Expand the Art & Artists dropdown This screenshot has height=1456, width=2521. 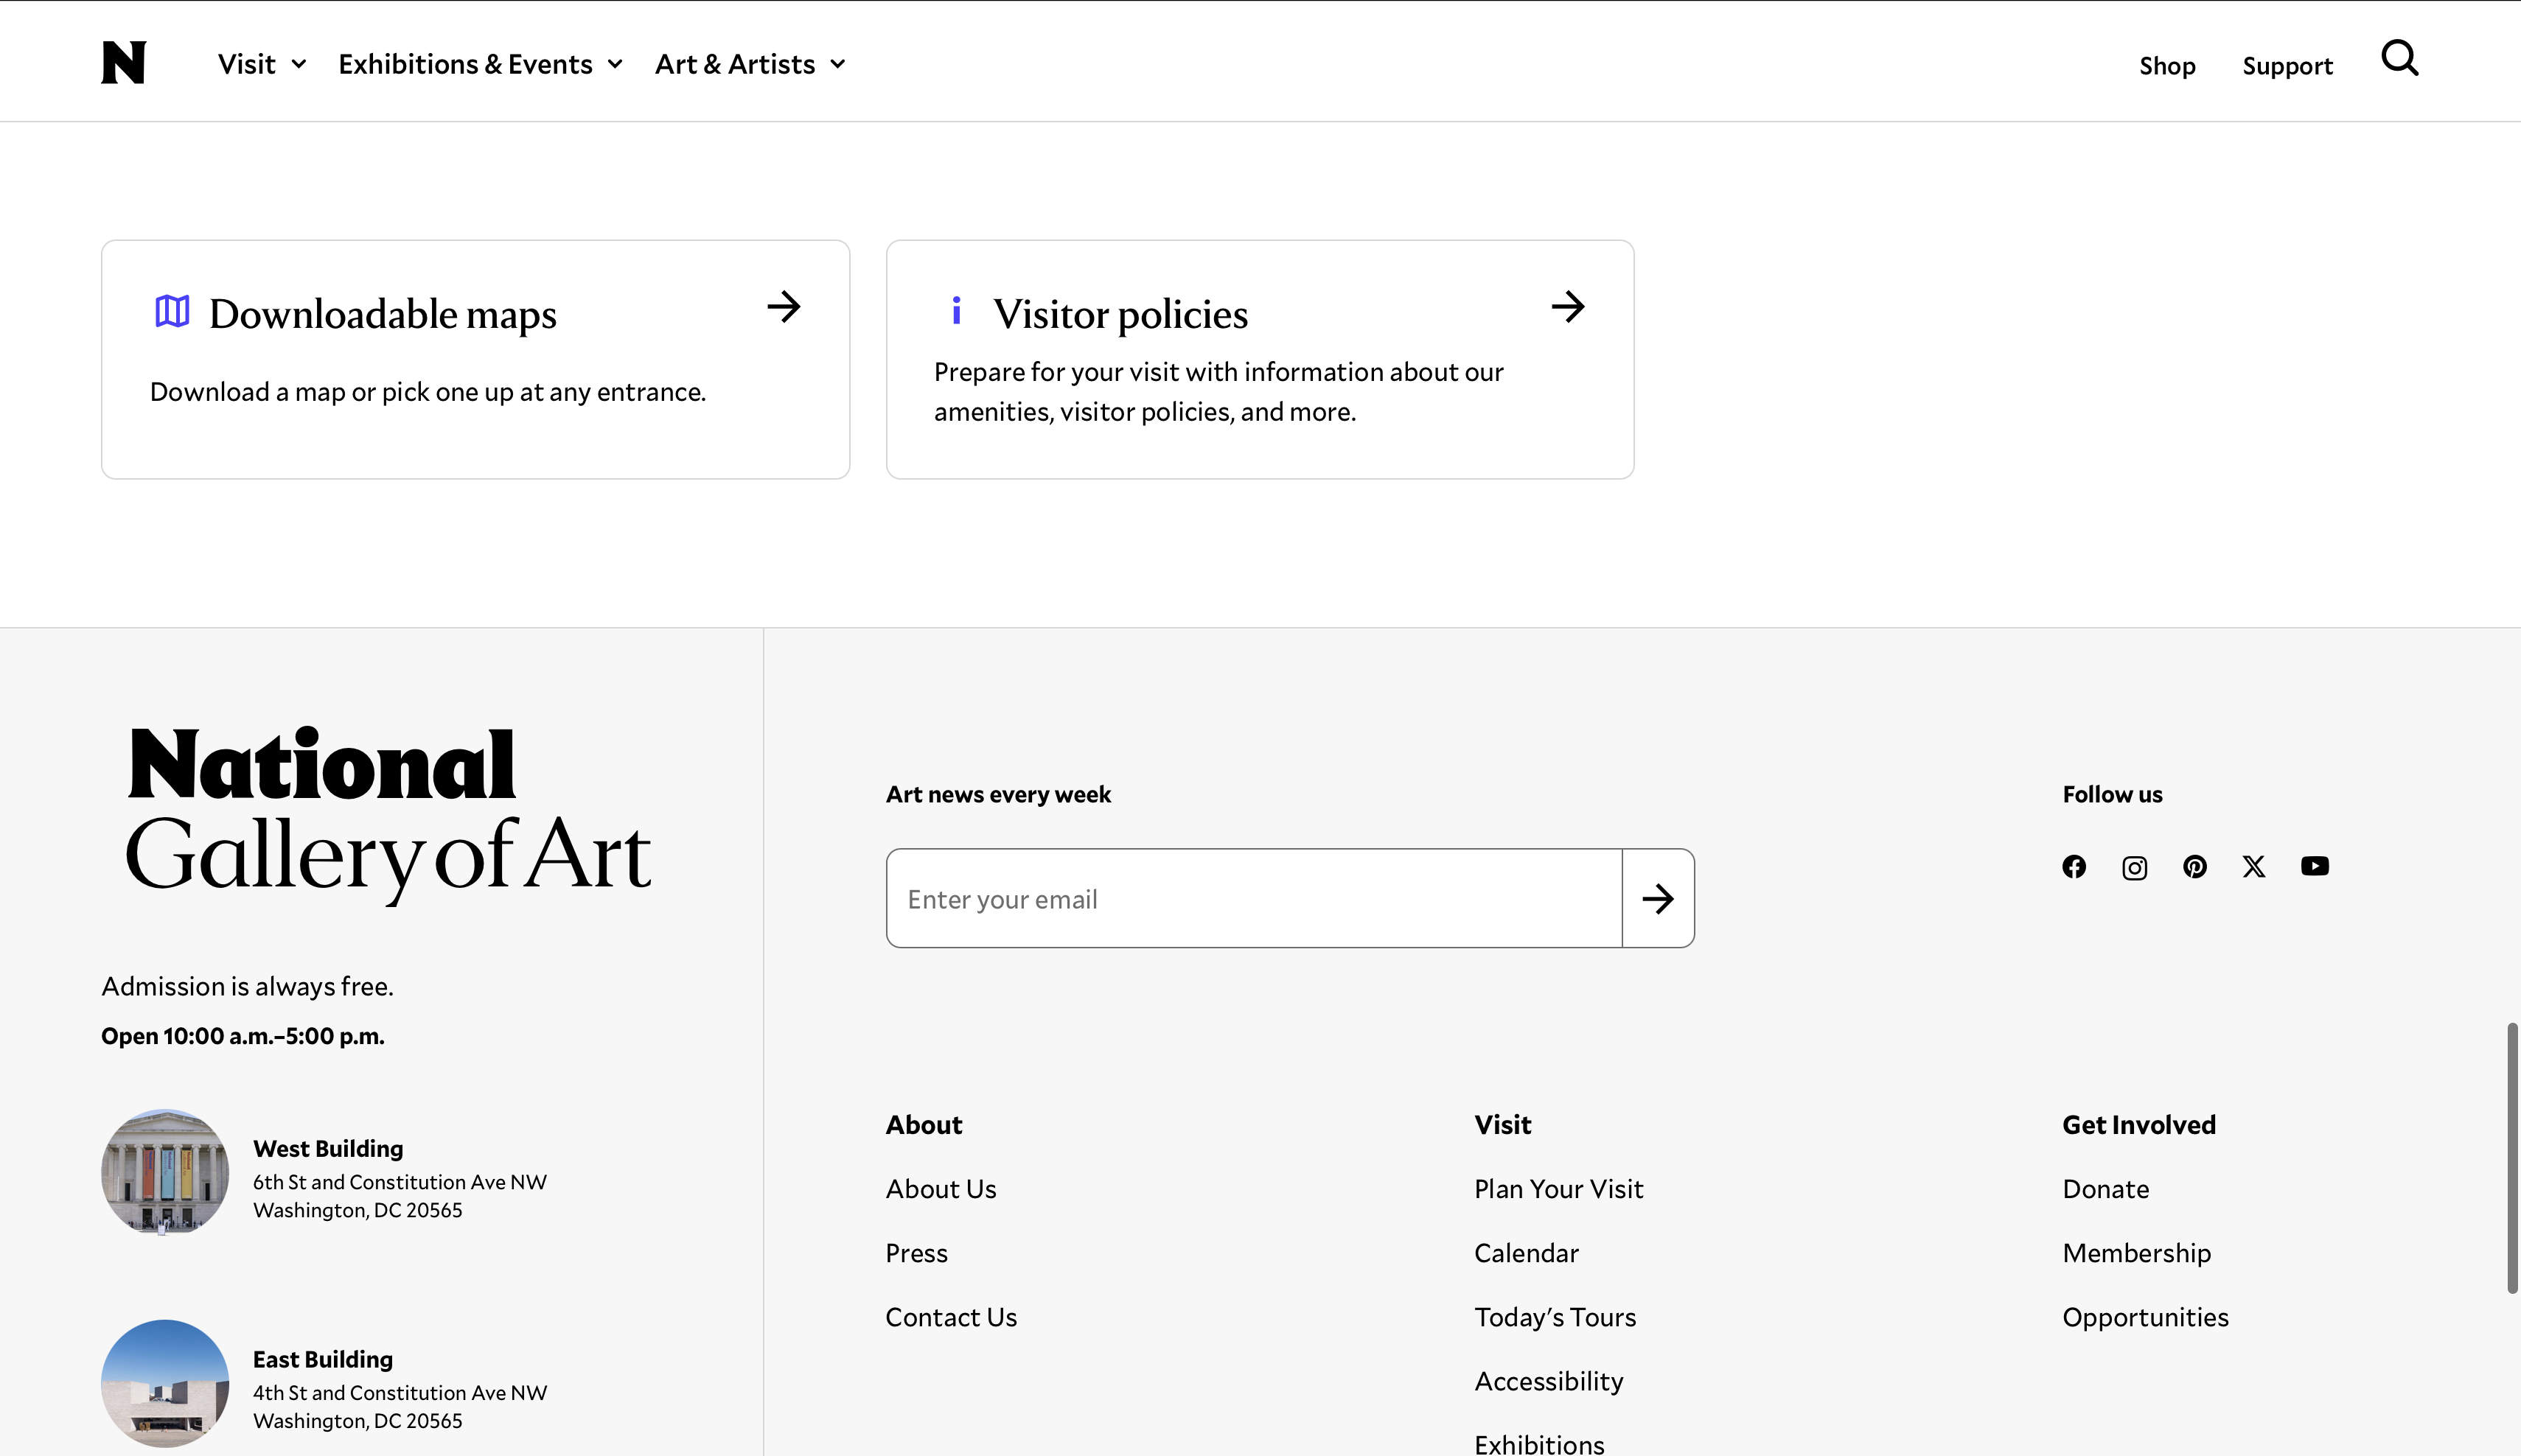click(750, 64)
